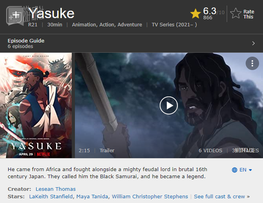Expand the EN language dropdown arrow
Viewport: 263px width, 203px height.
coord(250,170)
